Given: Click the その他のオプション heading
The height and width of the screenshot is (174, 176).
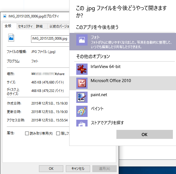Looking at the screenshot, I should coord(93,57).
